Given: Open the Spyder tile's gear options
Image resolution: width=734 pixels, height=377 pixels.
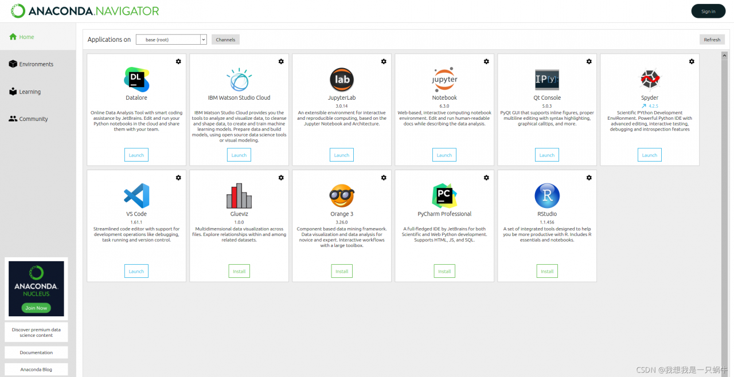Looking at the screenshot, I should [x=692, y=61].
